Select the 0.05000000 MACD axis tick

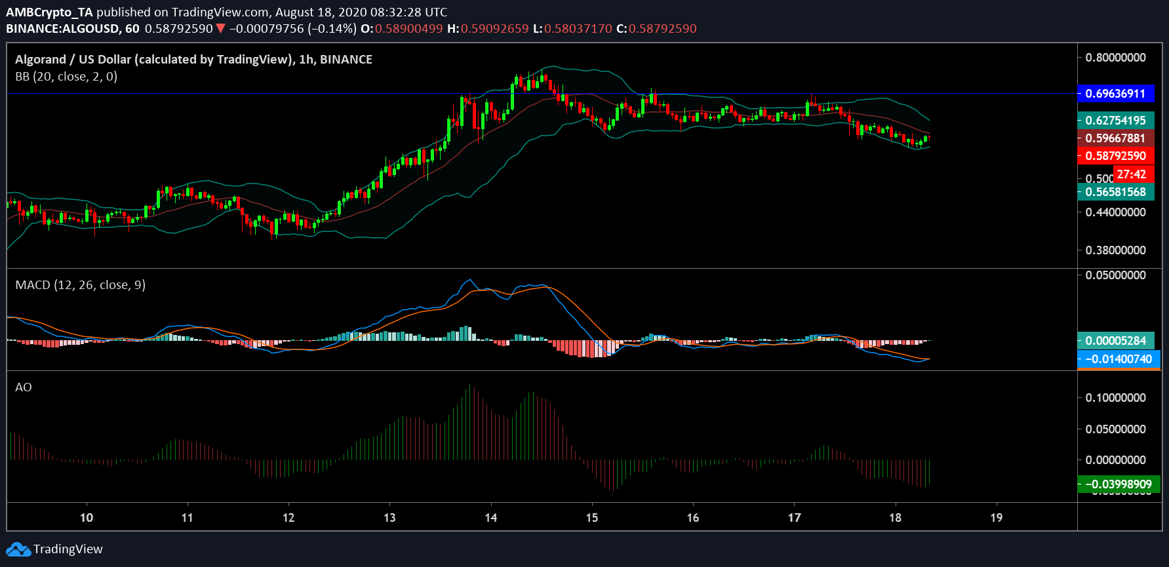pyautogui.click(x=1116, y=275)
